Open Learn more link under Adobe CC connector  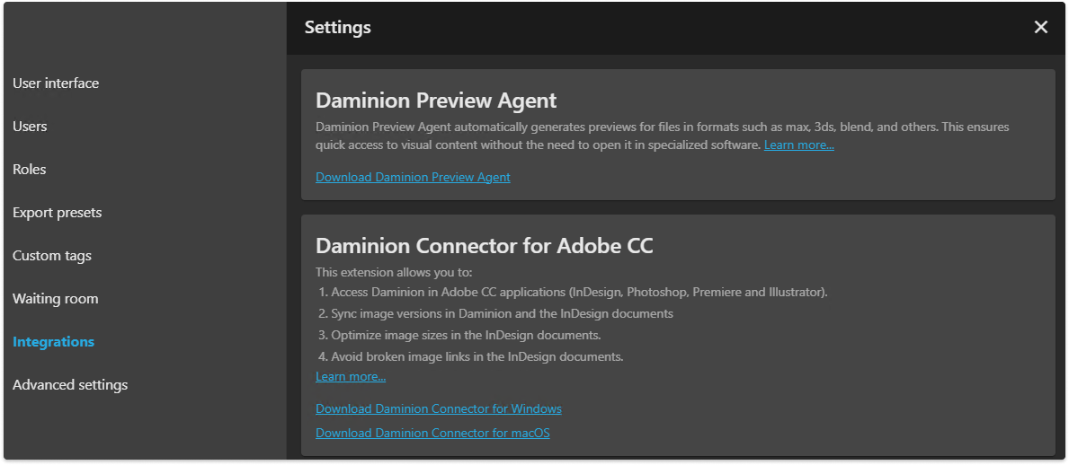(x=351, y=377)
